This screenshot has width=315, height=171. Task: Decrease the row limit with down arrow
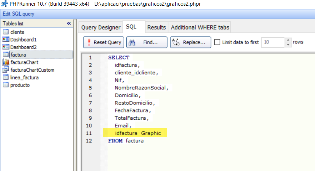pos(288,45)
